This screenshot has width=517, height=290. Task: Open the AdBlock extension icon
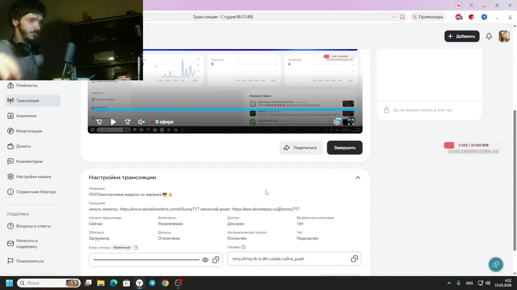coord(459,17)
